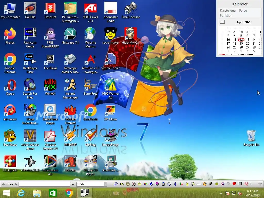Open the Farbe menu in Kalender

243,10
